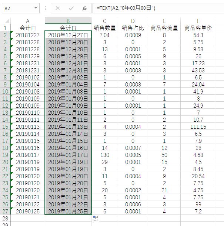Viewport: 224px width, 226px height.
Task: Select cell with value 17.23
Action: pyautogui.click(x=198, y=63)
